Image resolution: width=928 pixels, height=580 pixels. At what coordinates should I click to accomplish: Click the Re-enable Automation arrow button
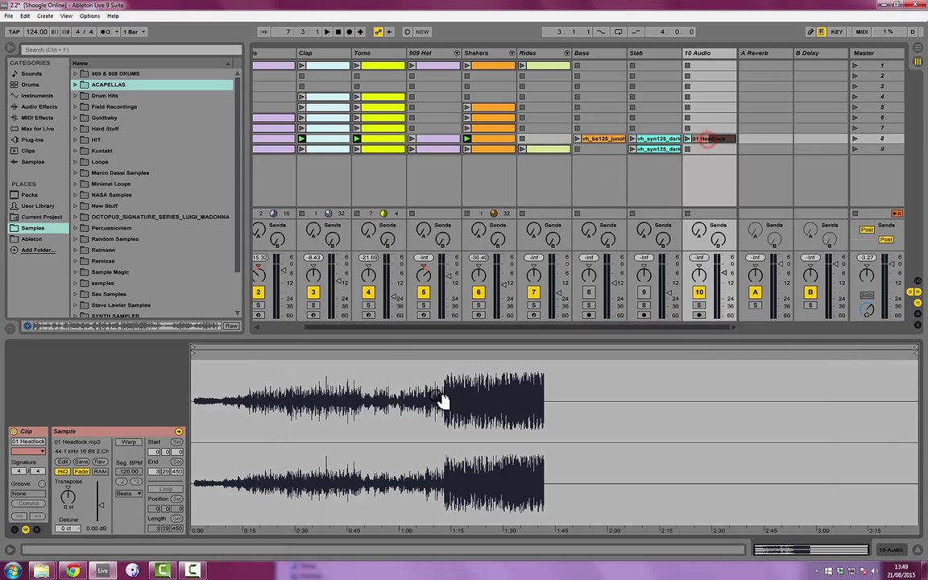[389, 32]
